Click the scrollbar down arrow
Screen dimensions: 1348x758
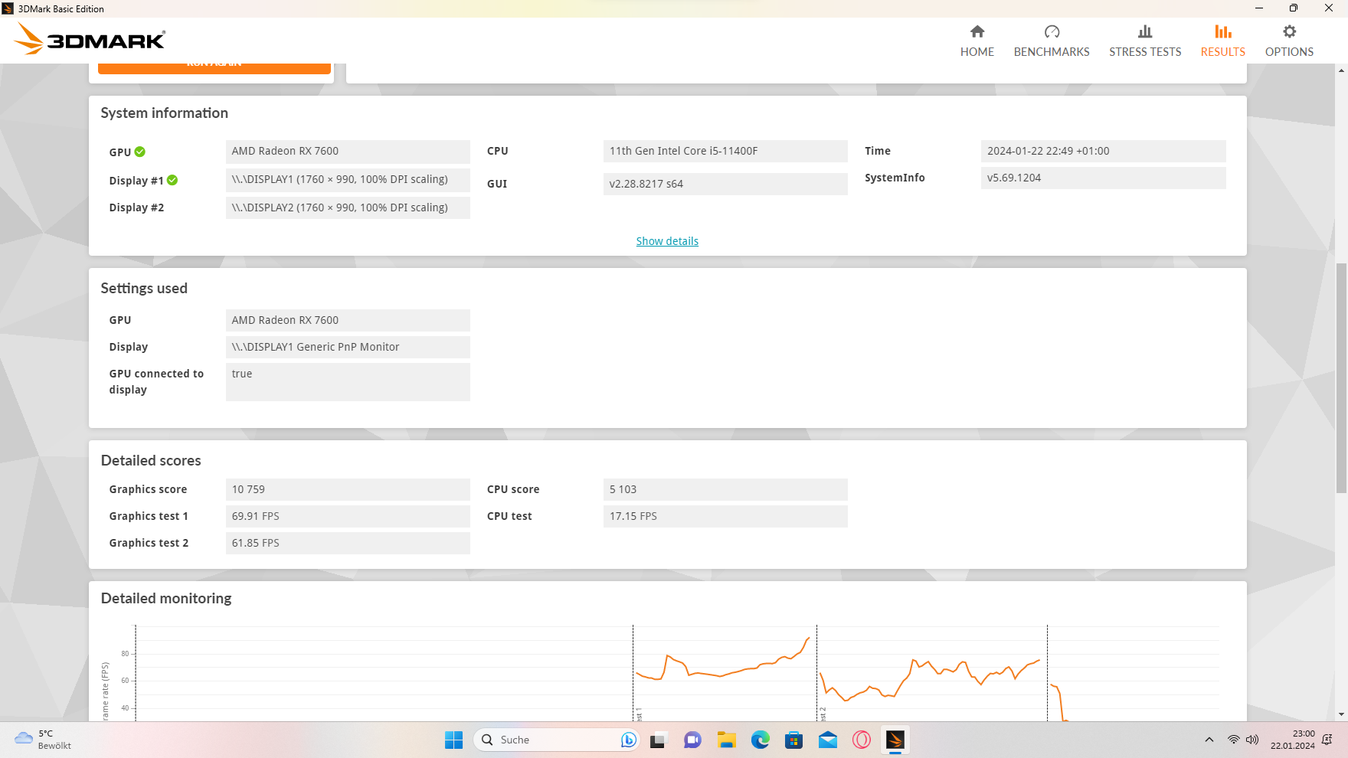[1341, 714]
